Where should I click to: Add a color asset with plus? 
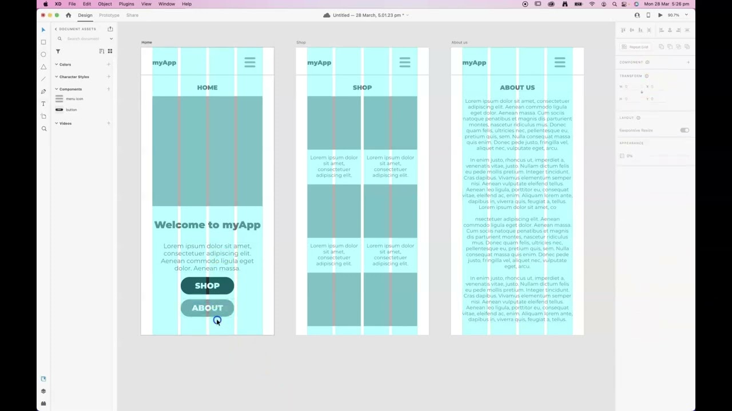pyautogui.click(x=109, y=65)
